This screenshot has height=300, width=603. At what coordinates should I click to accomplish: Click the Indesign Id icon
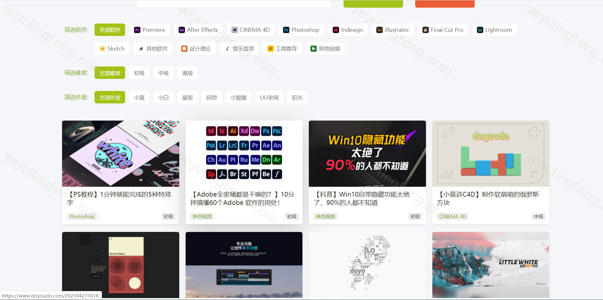(x=336, y=30)
